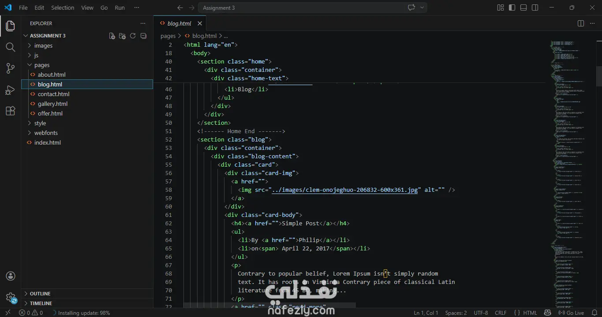Change encoding via UTF-8 indicator
602x317 pixels.
[x=481, y=313]
